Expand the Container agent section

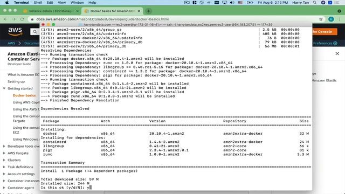tap(4, 188)
